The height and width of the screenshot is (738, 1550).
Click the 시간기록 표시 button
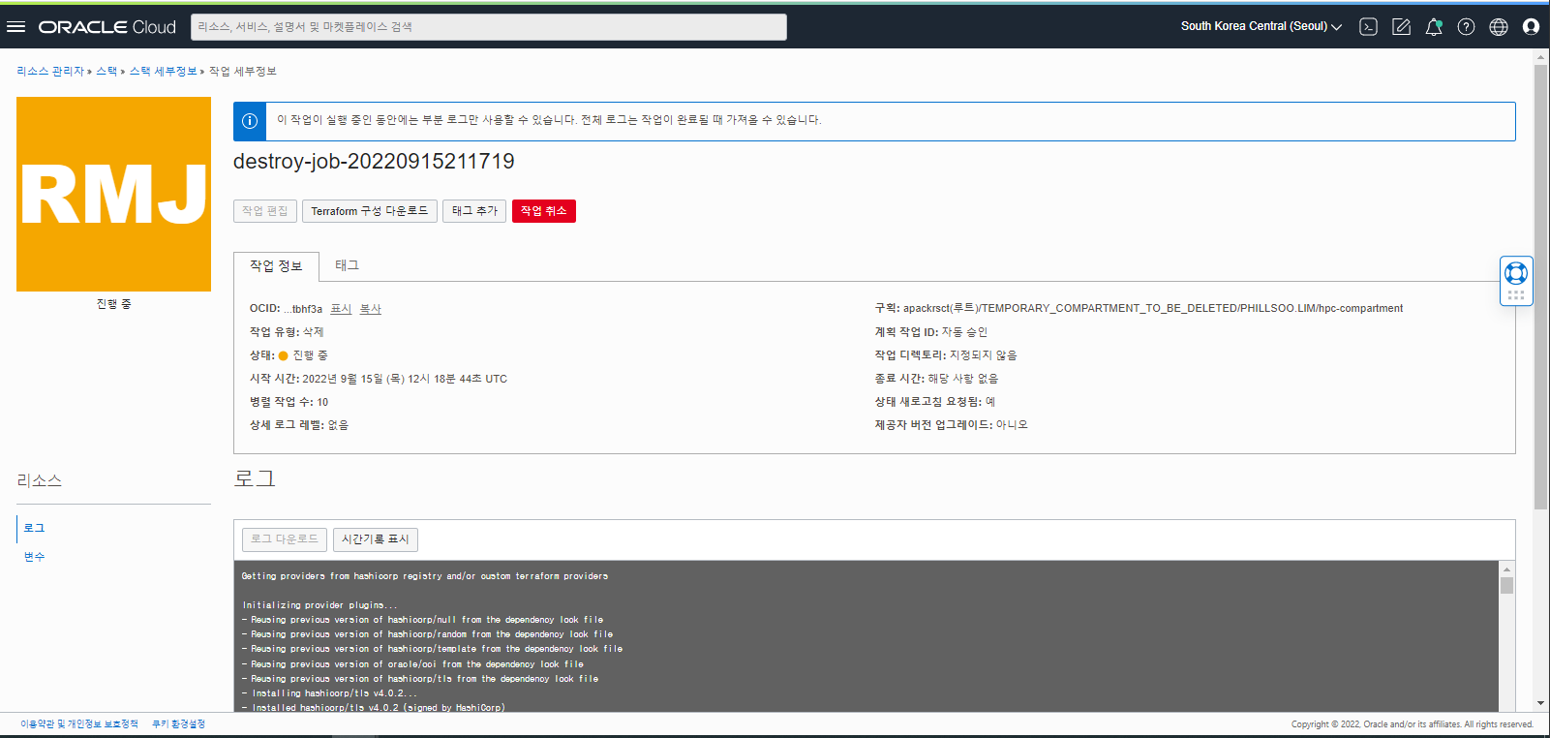(x=376, y=539)
